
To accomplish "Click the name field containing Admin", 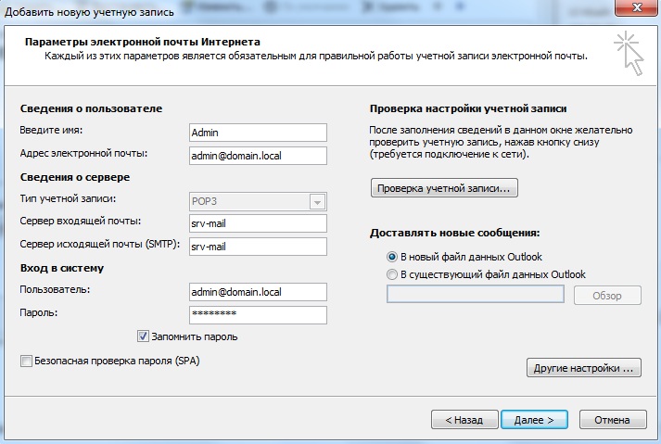I will click(x=258, y=133).
